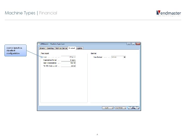Image resolution: width=186 pixels, height=139 pixels.
Task: Click the General section heading in card
Action: pyautogui.click(x=94, y=54)
